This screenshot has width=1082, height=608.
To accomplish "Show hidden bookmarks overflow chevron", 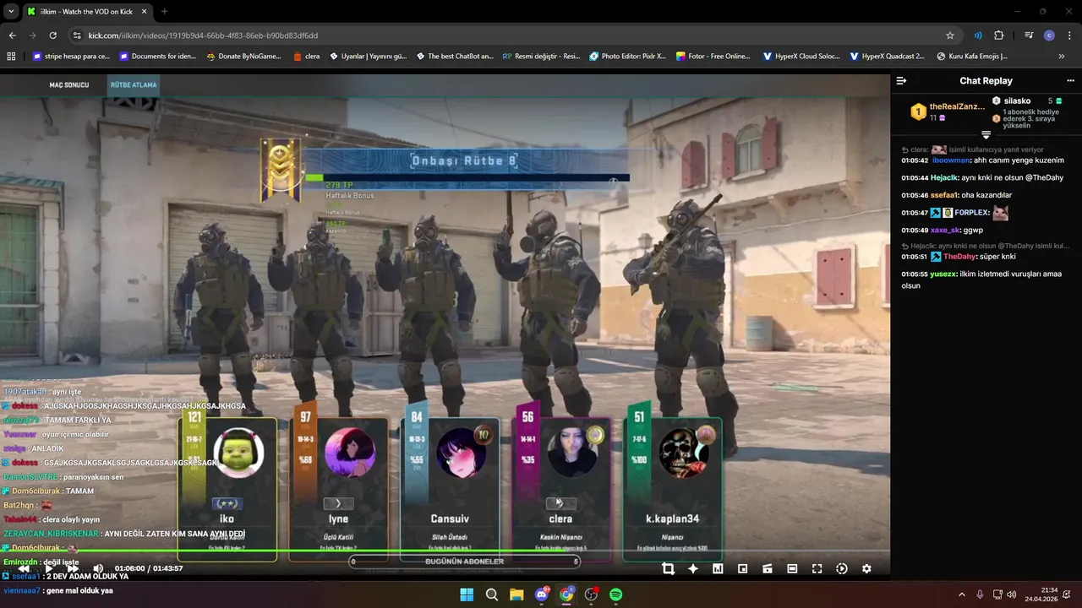I will click(1062, 57).
